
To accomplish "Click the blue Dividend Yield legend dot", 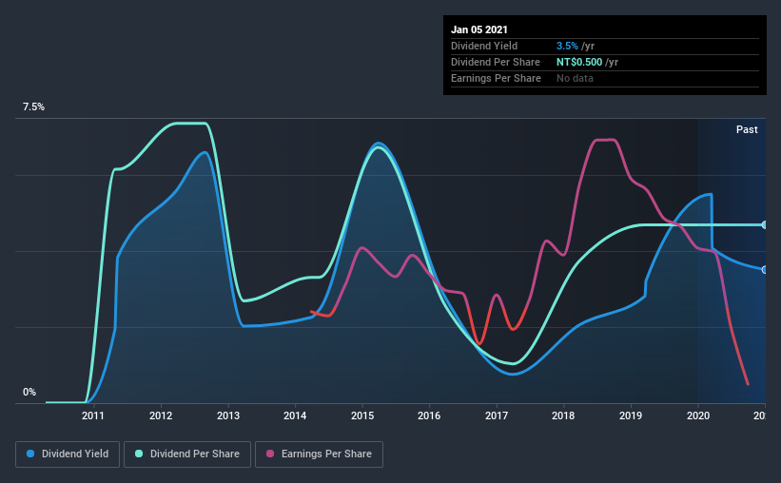I will (x=30, y=454).
